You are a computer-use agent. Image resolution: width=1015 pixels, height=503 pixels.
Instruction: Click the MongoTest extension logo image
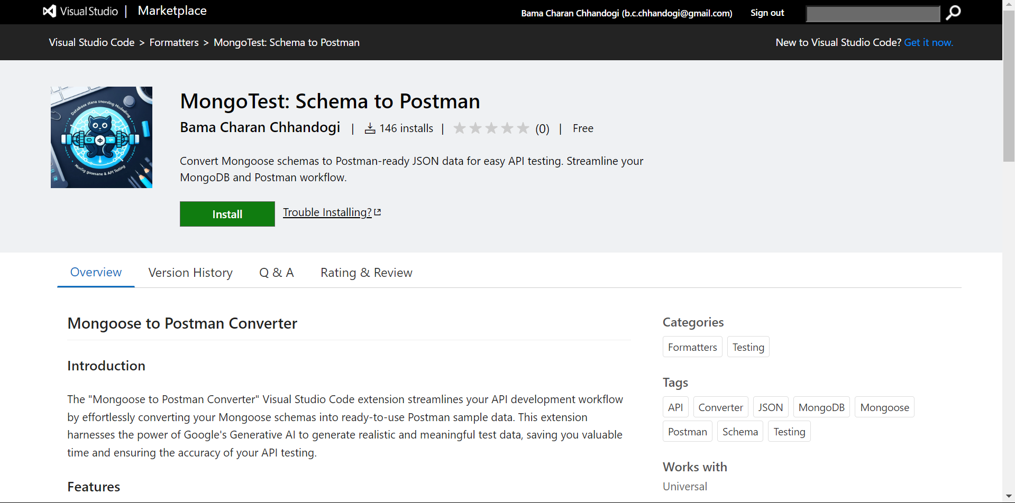click(x=102, y=137)
